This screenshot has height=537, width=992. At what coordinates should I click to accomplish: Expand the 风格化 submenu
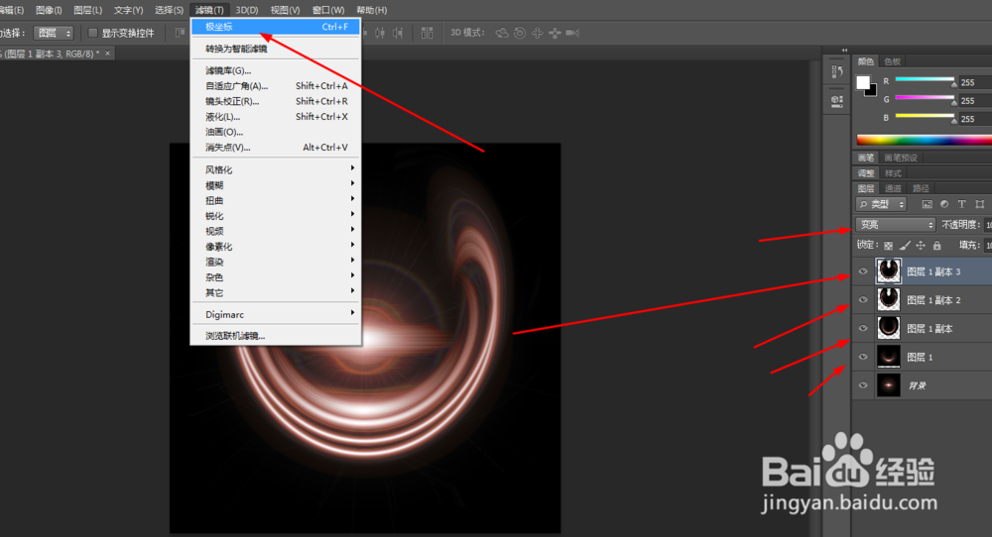coord(276,169)
